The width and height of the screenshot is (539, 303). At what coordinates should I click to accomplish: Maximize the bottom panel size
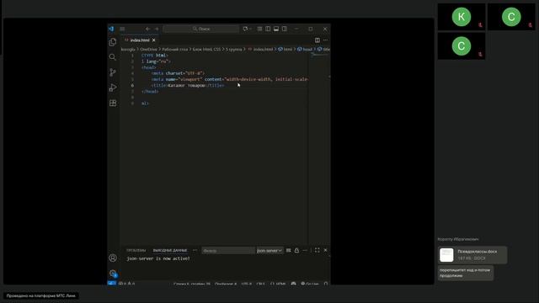317,251
